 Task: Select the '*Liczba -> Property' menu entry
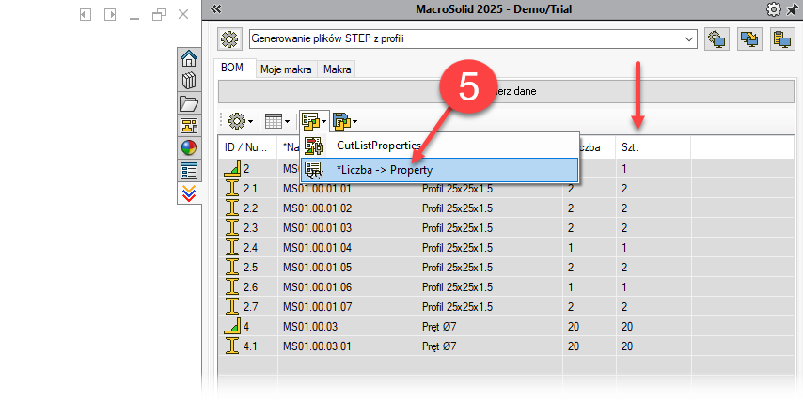pos(439,170)
